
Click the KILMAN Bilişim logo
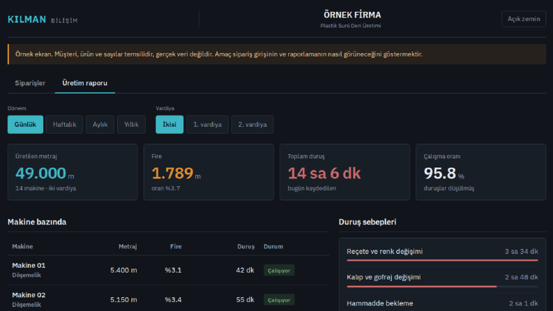(43, 20)
